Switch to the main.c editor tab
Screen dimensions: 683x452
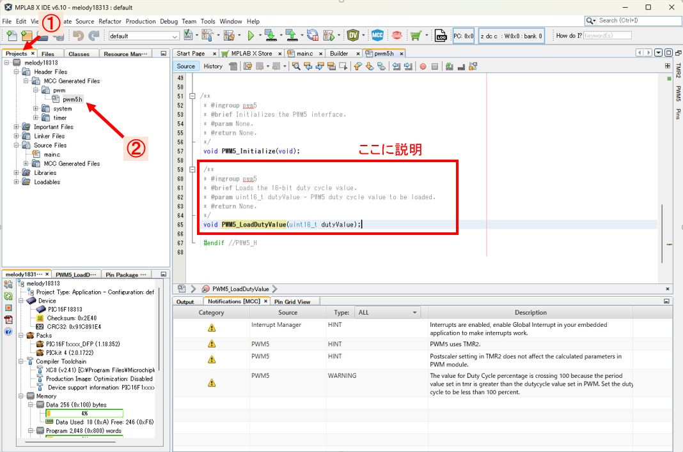pyautogui.click(x=304, y=54)
